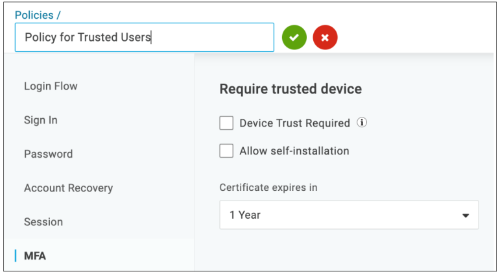Open the Login Flow section
Screen dimensions: 498x272
pyautogui.click(x=51, y=86)
